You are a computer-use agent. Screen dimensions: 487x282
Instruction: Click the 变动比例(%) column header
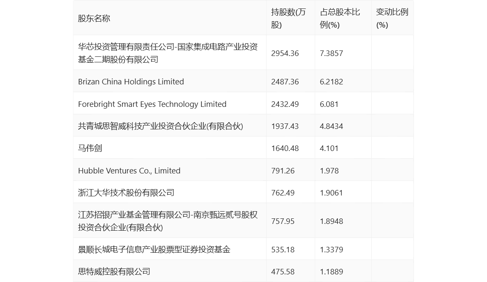tap(392, 18)
